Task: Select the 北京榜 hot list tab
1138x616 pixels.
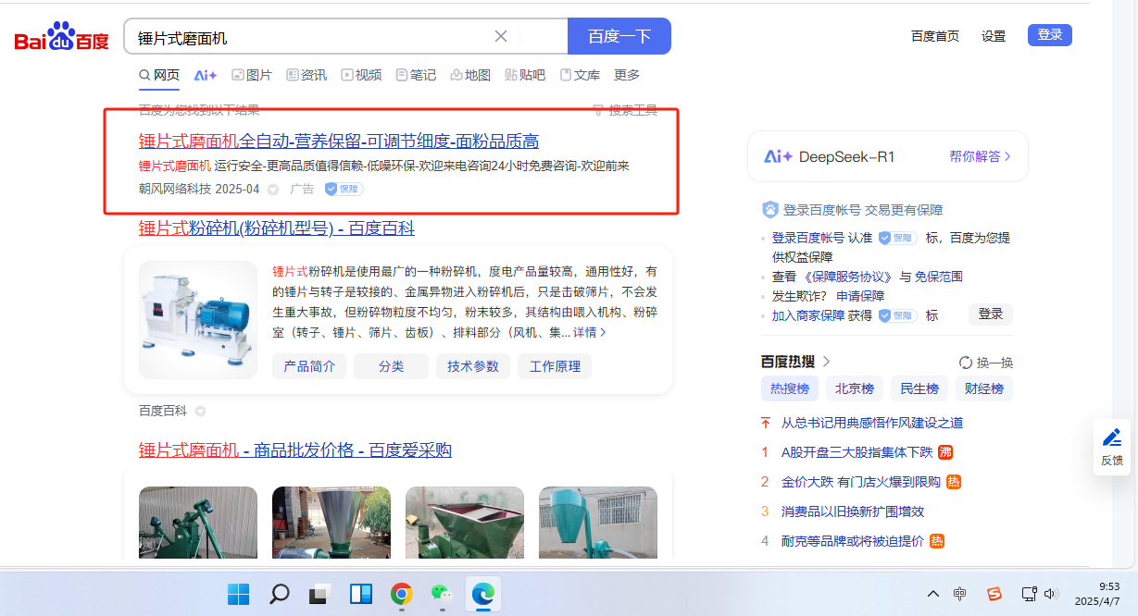Action: [x=854, y=388]
